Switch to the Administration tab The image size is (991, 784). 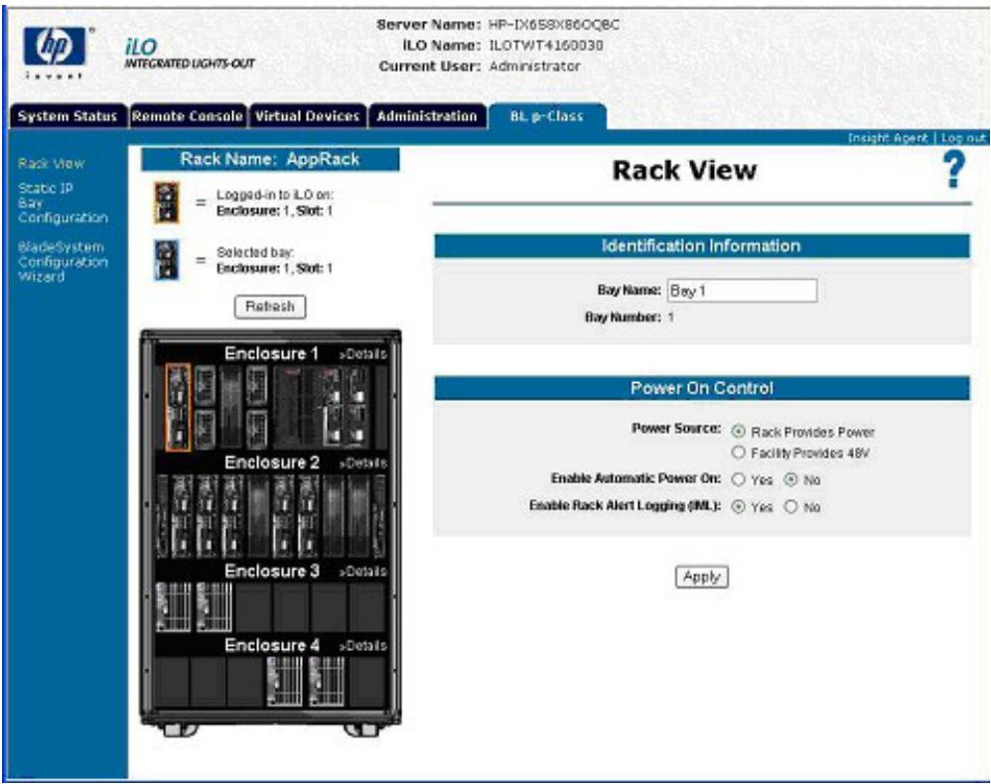(x=427, y=116)
